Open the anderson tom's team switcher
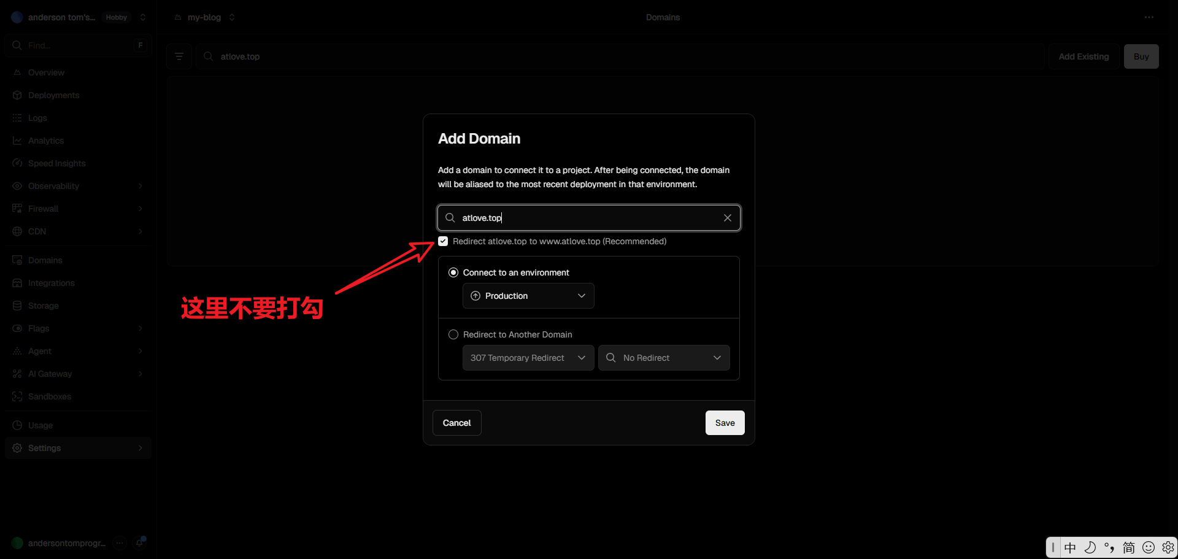Image resolution: width=1178 pixels, height=559 pixels. click(143, 17)
